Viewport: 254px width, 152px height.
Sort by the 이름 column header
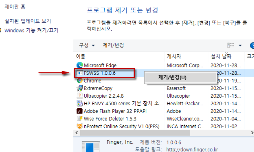[81, 56]
